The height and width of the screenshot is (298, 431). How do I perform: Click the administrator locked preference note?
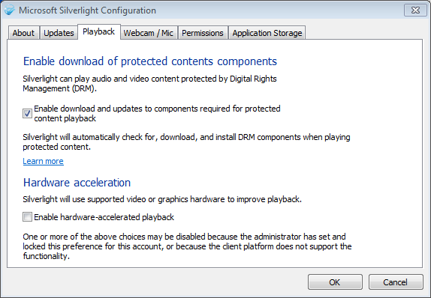187,246
